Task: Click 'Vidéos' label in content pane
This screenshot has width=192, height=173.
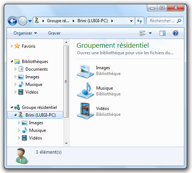Action: click(x=102, y=109)
